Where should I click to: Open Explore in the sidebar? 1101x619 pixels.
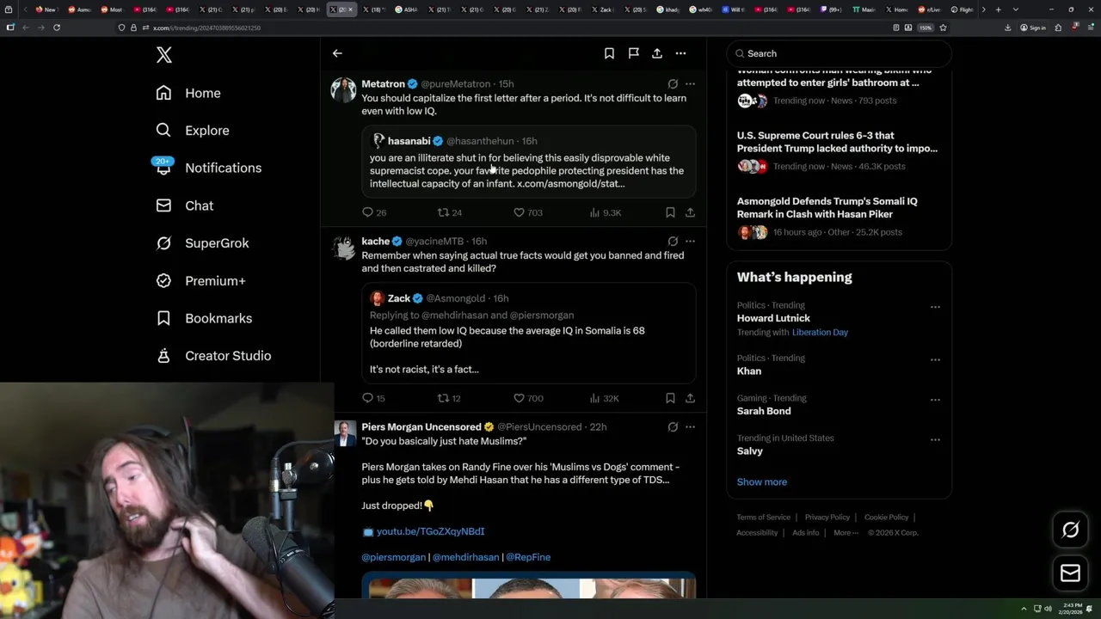click(193, 131)
